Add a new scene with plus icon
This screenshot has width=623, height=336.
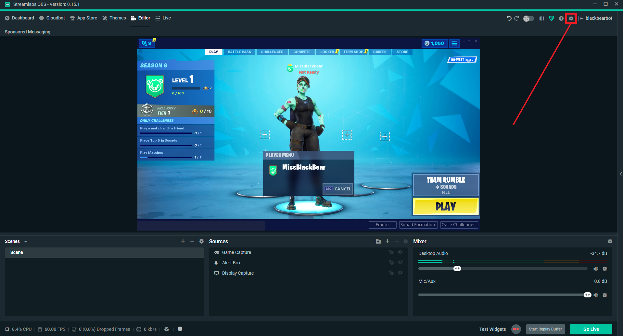183,241
